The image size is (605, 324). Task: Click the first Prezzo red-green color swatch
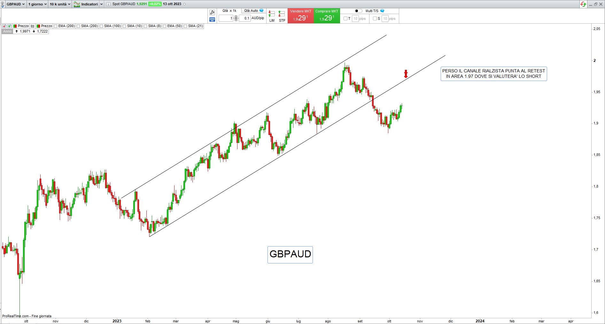coord(15,26)
